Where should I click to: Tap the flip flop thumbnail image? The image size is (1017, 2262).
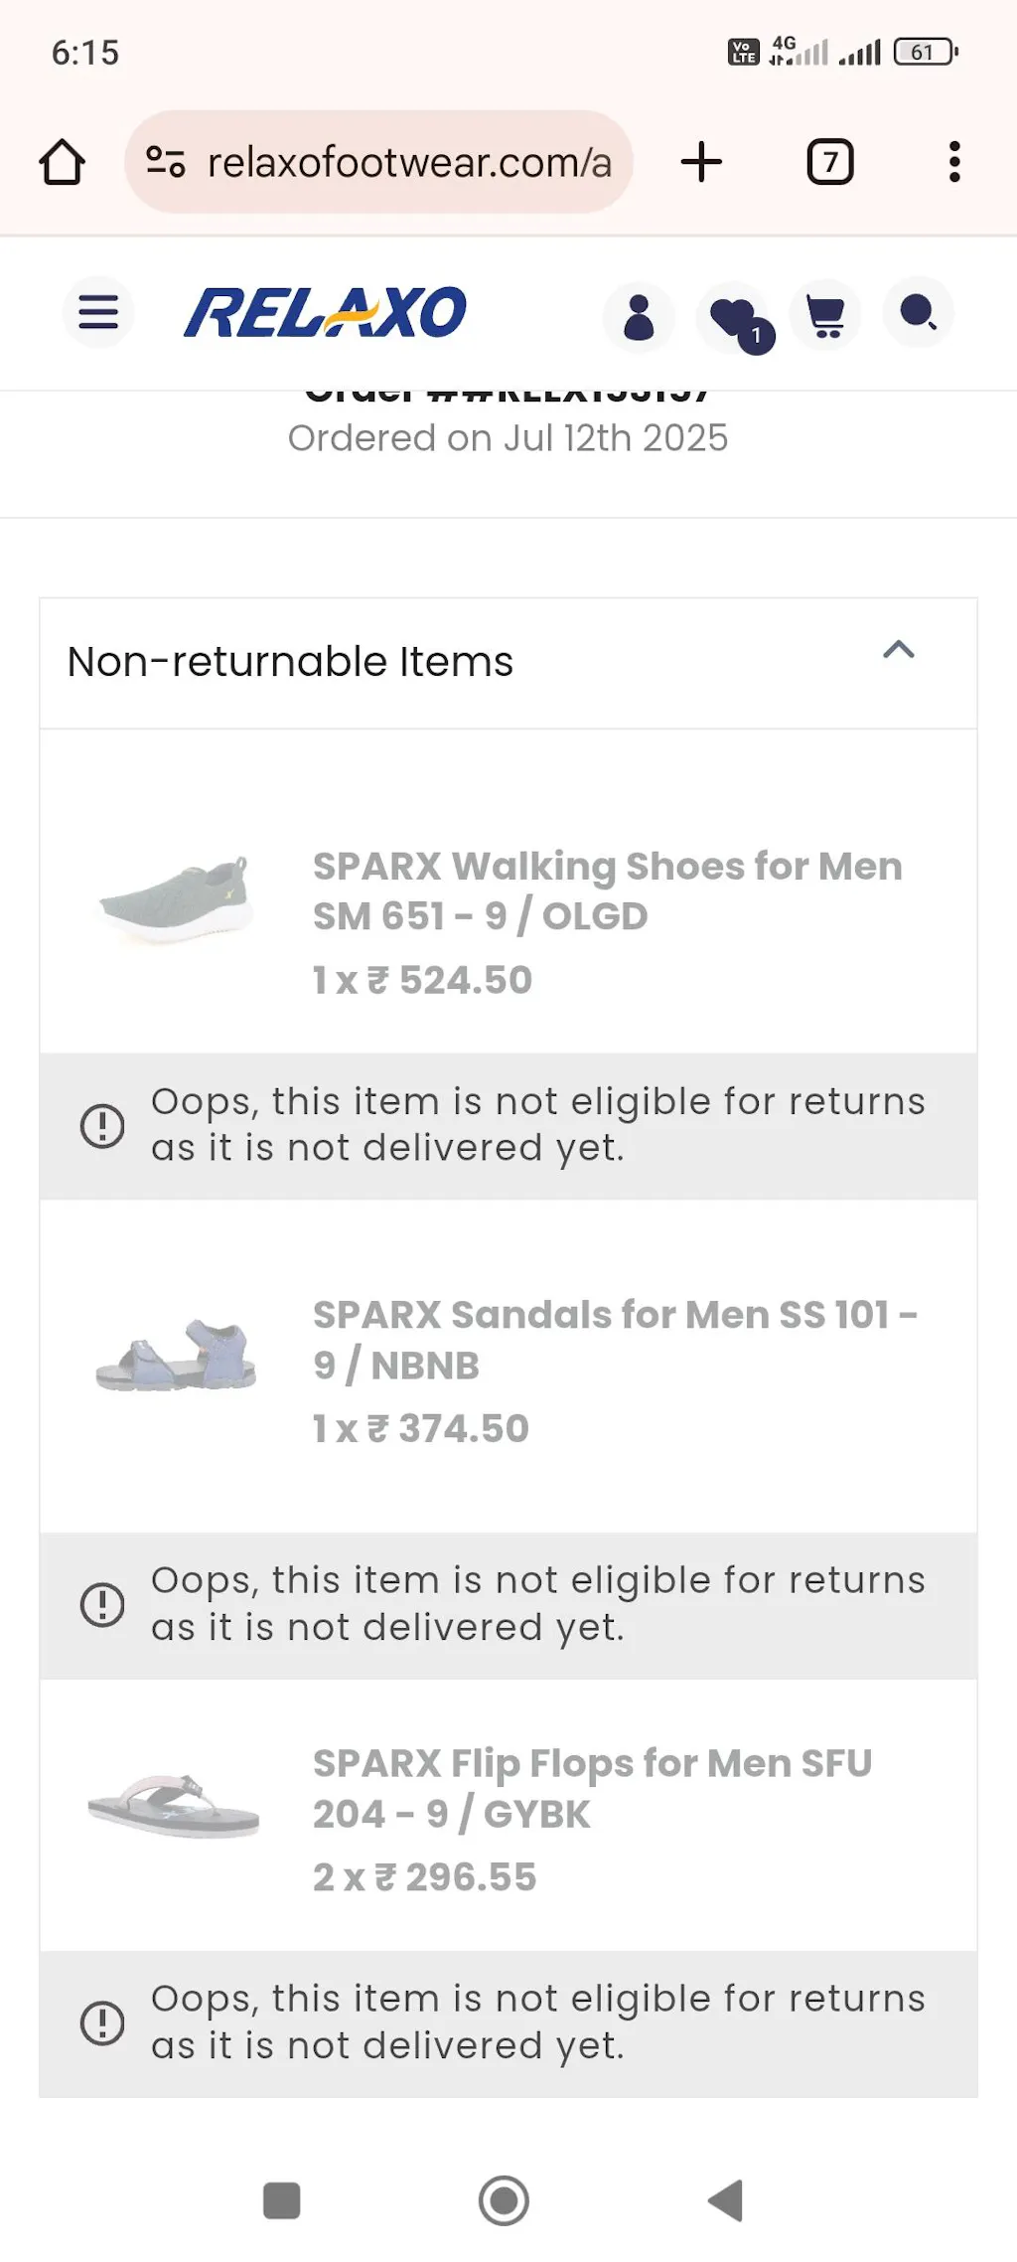click(174, 1806)
